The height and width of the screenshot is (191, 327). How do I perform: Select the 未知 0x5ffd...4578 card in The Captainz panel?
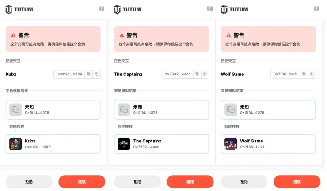[x=161, y=109]
